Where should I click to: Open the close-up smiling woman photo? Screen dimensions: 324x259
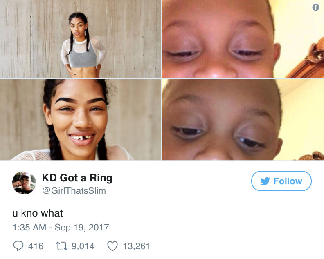coord(81,120)
